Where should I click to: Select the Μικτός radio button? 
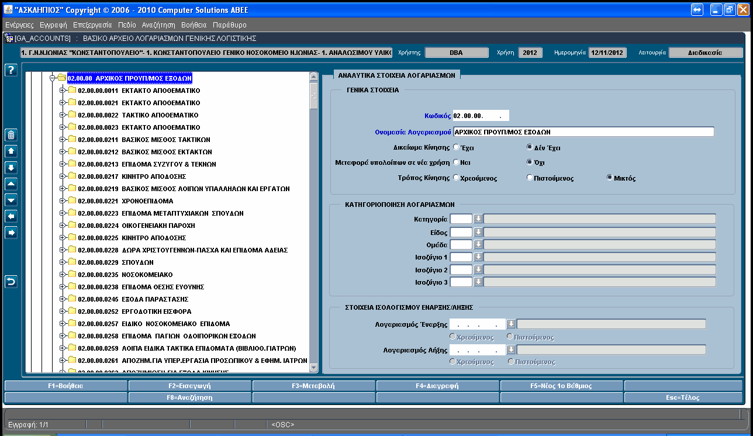610,178
